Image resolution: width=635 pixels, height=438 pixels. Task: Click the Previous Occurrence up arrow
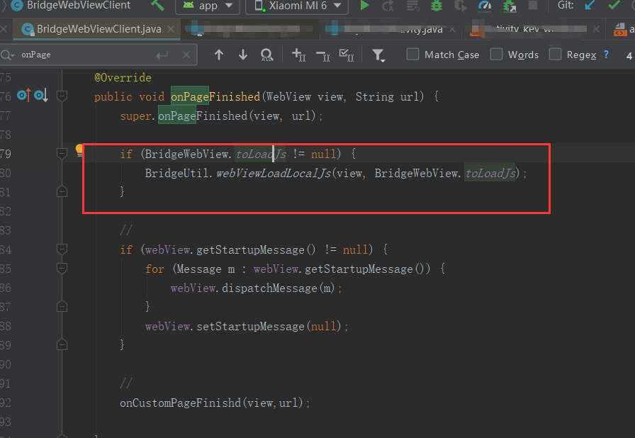pyautogui.click(x=218, y=54)
